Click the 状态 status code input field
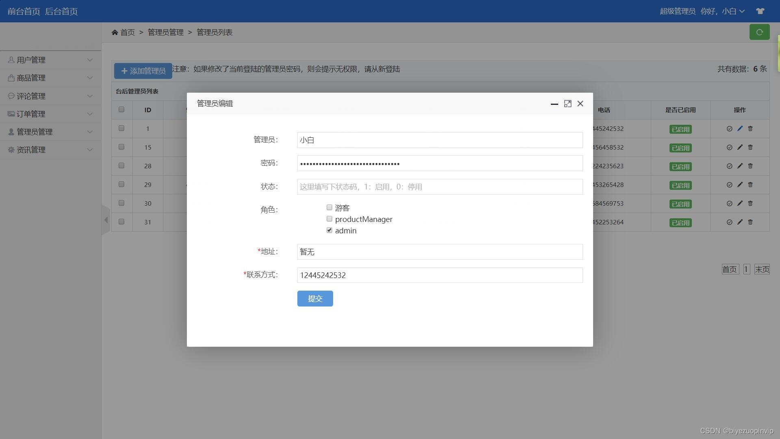Viewport: 780px width, 439px height. 440,187
